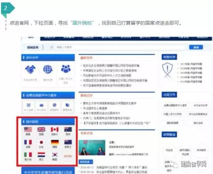Open the 高考不理想 study-abroad article

pyautogui.click(x=101, y=113)
